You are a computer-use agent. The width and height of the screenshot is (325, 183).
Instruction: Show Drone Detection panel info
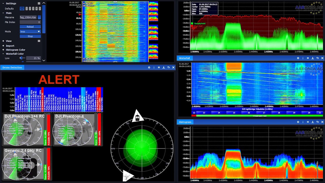(154, 67)
